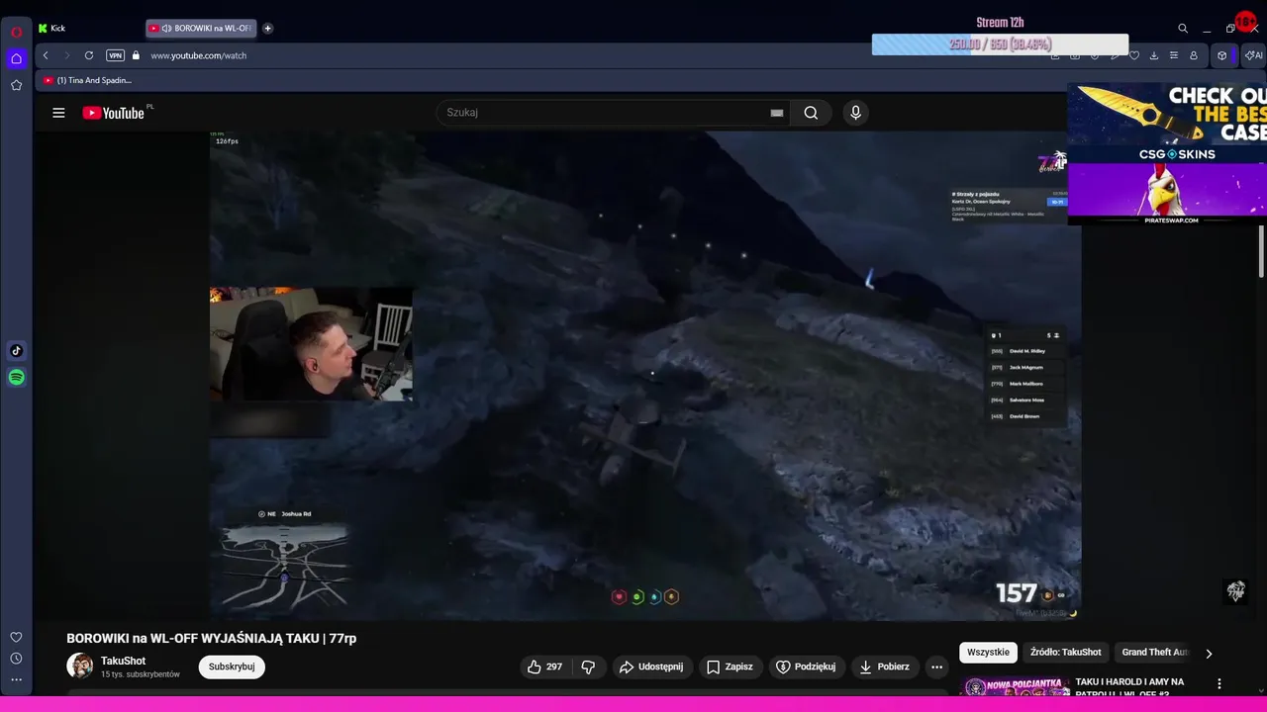
Task: Click the Opera sidebar Home icon
Action: (16, 58)
